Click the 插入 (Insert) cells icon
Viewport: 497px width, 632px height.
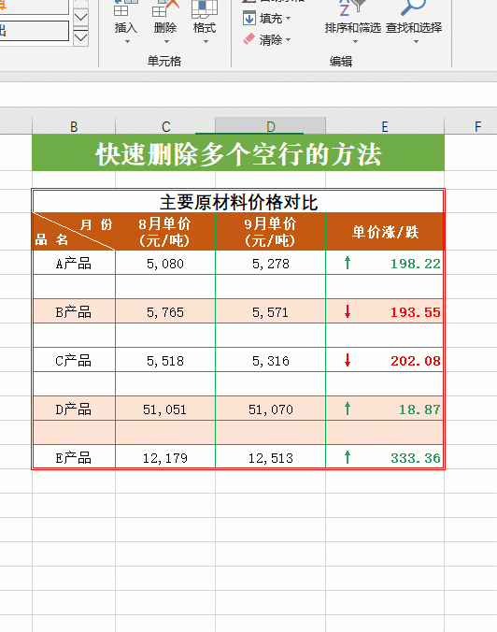tap(126, 8)
